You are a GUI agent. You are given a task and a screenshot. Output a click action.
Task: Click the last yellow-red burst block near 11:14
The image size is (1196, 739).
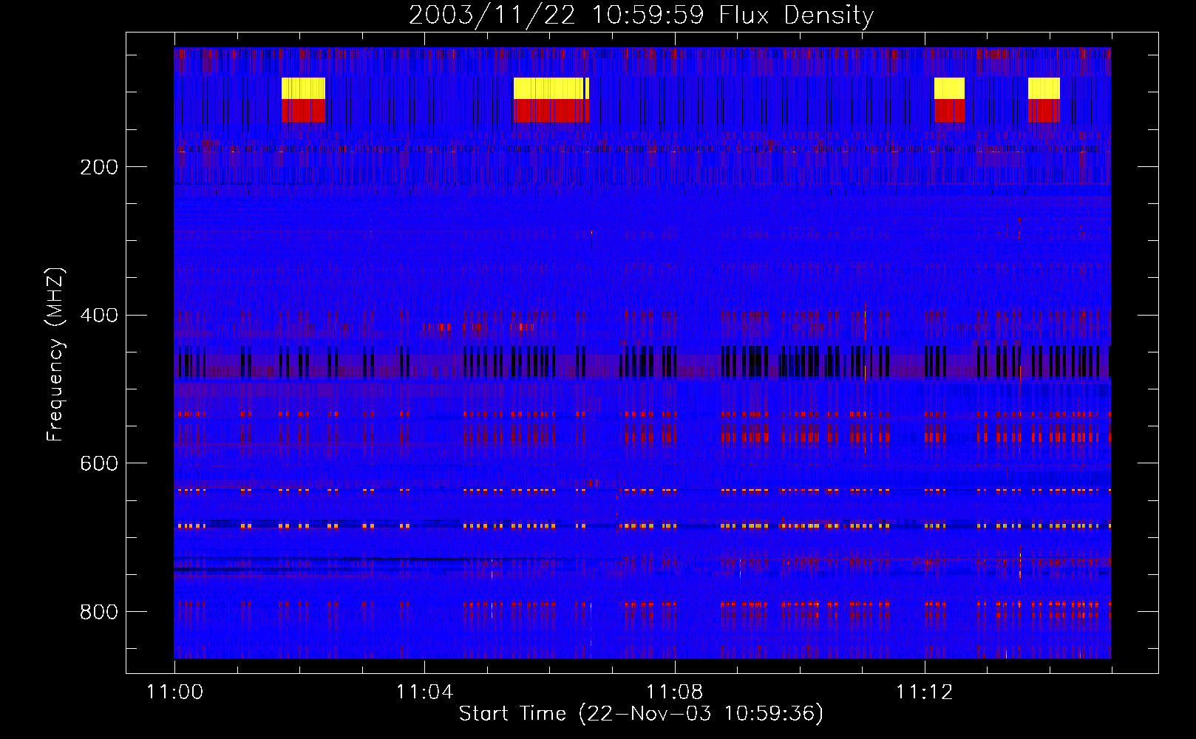1044,100
